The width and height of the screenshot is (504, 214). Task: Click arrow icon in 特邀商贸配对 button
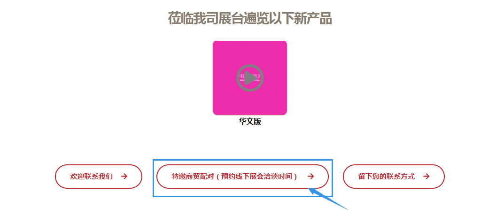coord(311,176)
